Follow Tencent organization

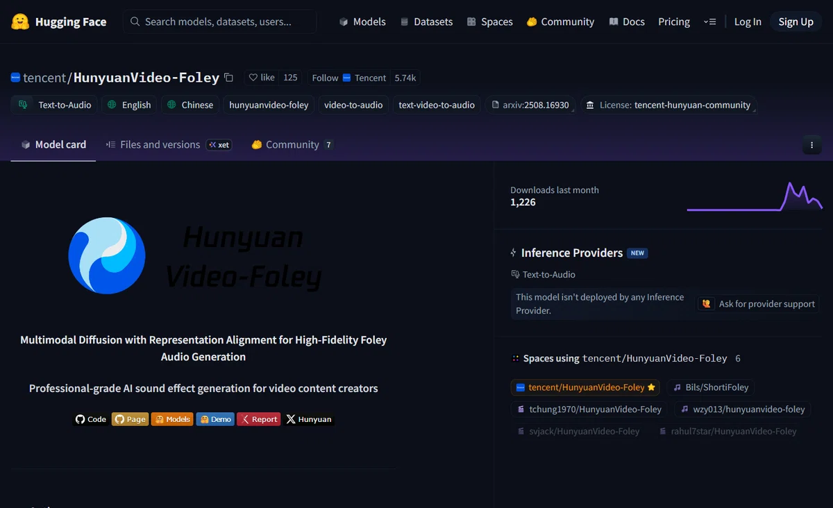348,78
